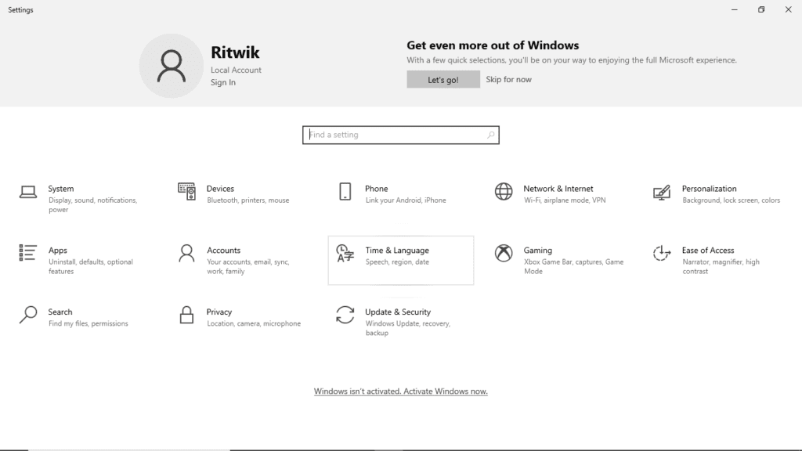This screenshot has height=451, width=802.
Task: Open Phone settings to link your Android
Action: (377, 193)
